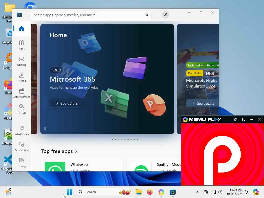Open the taskbar clock and date
The width and height of the screenshot is (264, 198).
235,192
